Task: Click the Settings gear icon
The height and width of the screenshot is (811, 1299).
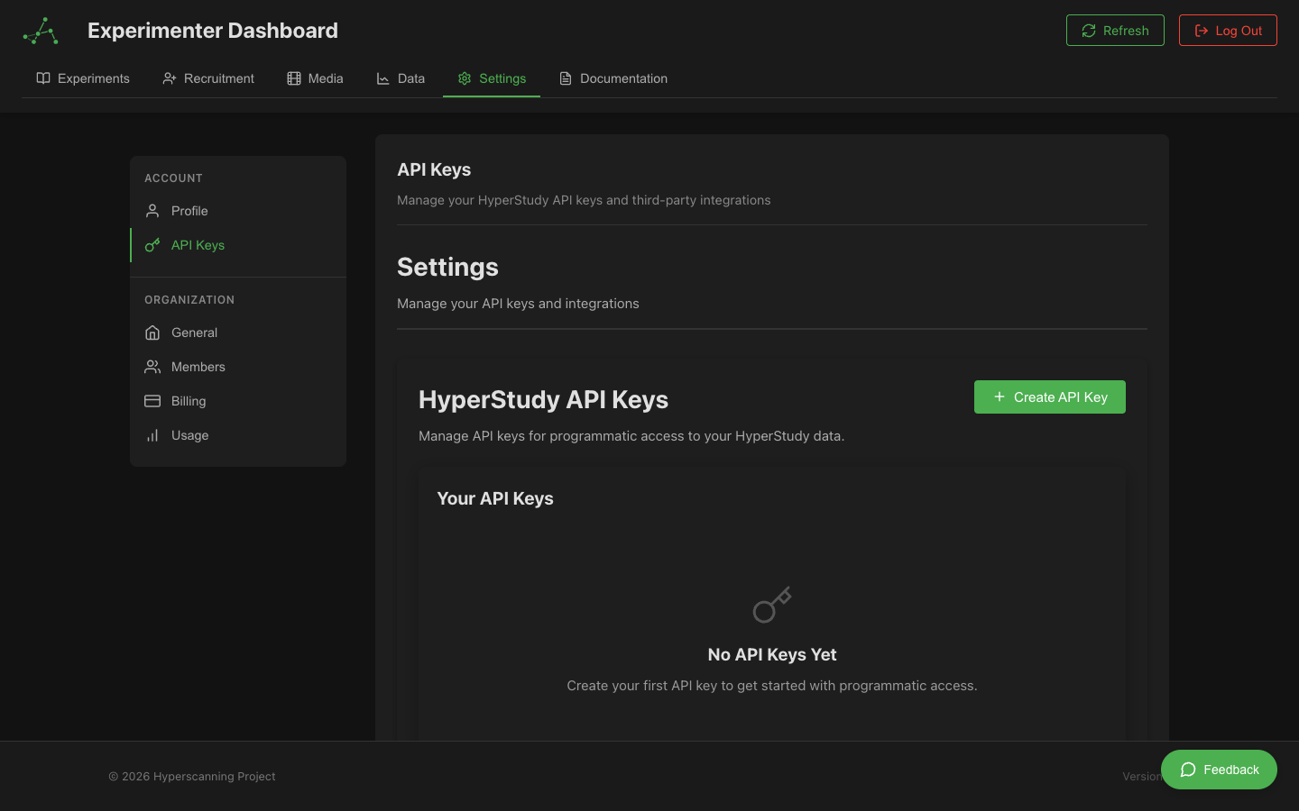Action: point(464,78)
